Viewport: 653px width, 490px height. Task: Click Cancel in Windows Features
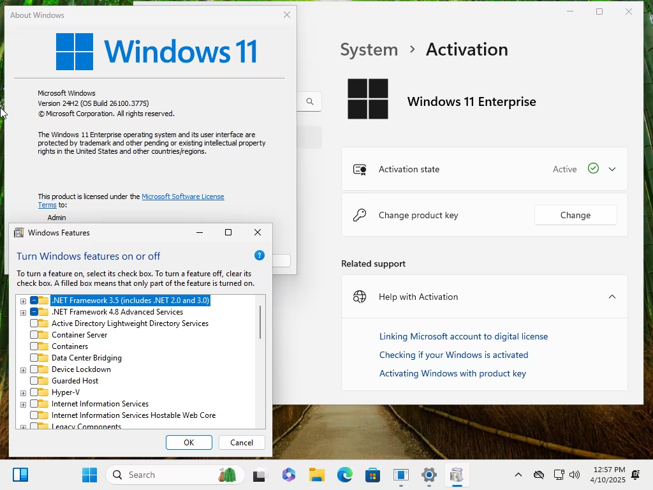coord(242,443)
